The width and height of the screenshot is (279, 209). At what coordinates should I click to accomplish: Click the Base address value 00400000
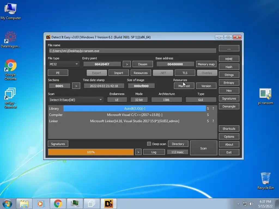(x=175, y=64)
